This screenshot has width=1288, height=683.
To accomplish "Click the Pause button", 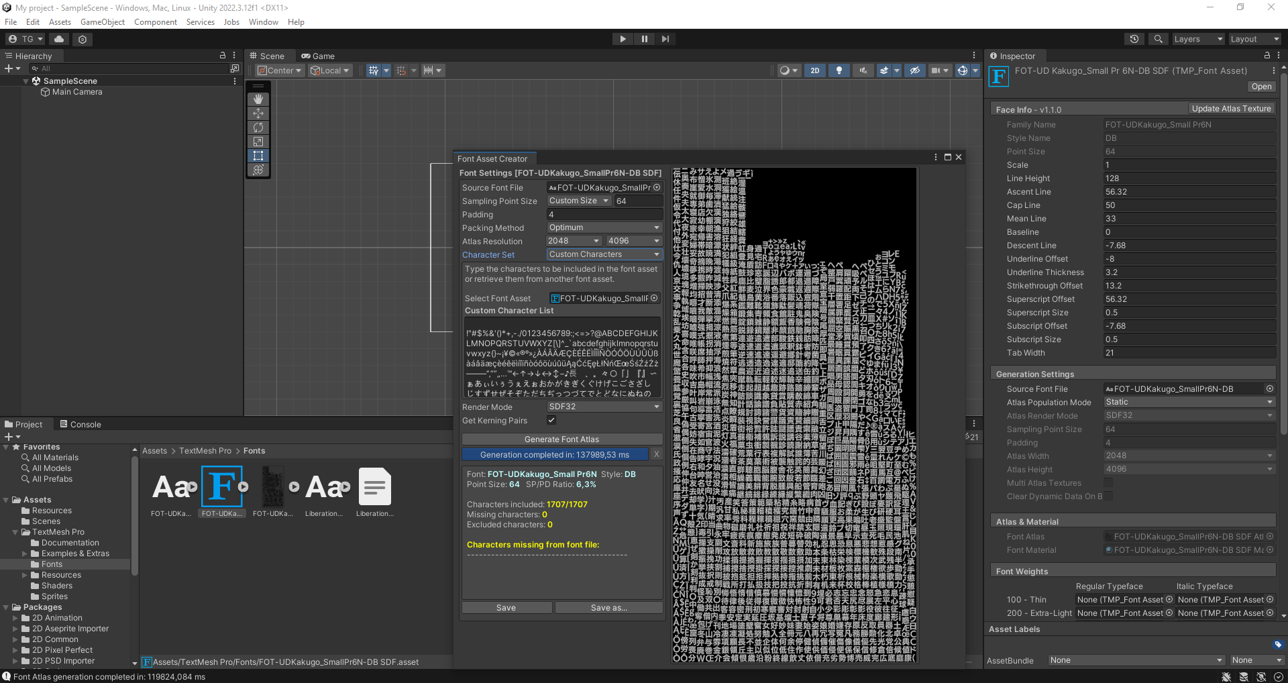I will [645, 39].
